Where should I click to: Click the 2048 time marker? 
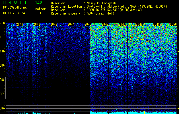coord(139,25)
